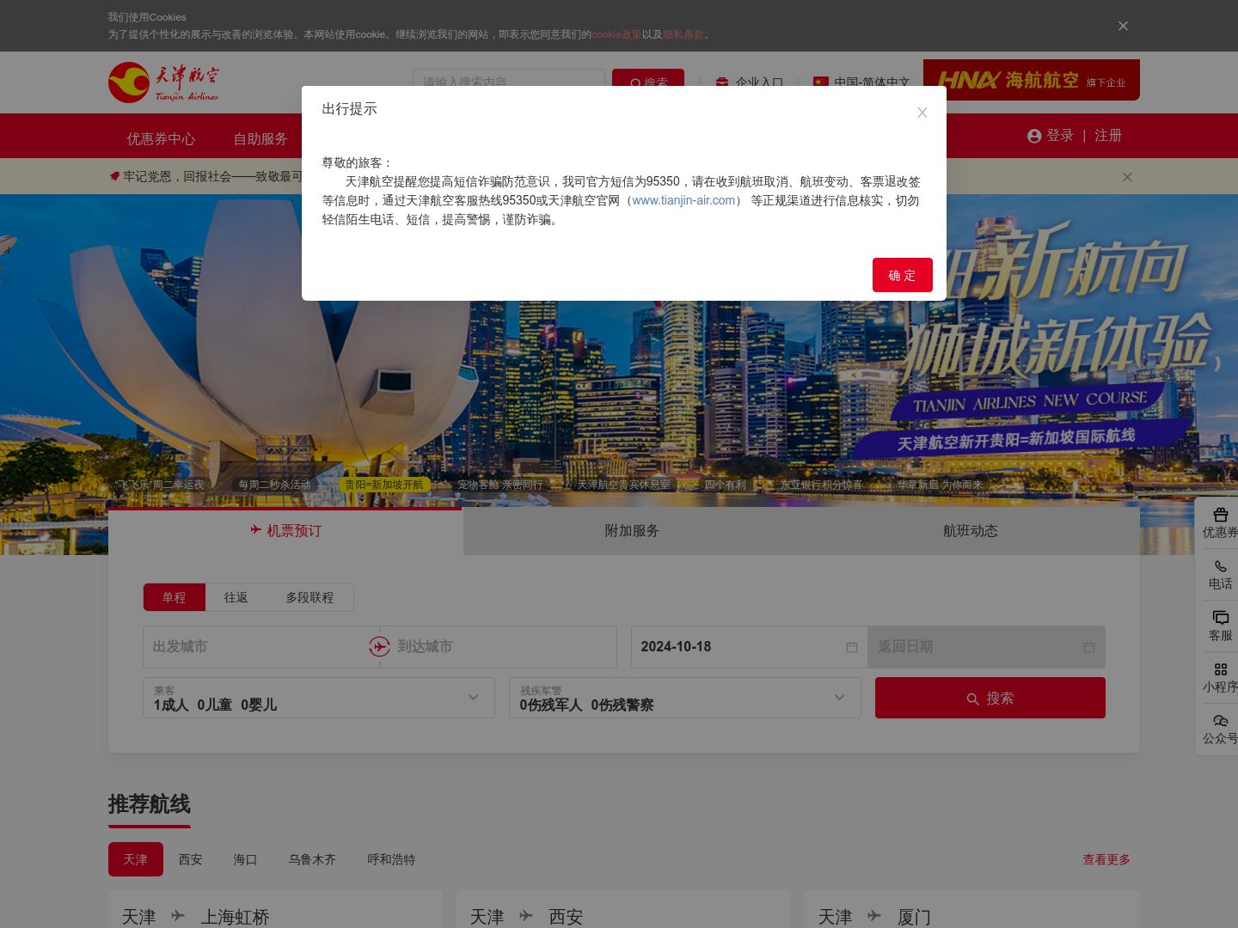Open the www.tianjin-air.com link
This screenshot has width=1238, height=928.
point(683,200)
